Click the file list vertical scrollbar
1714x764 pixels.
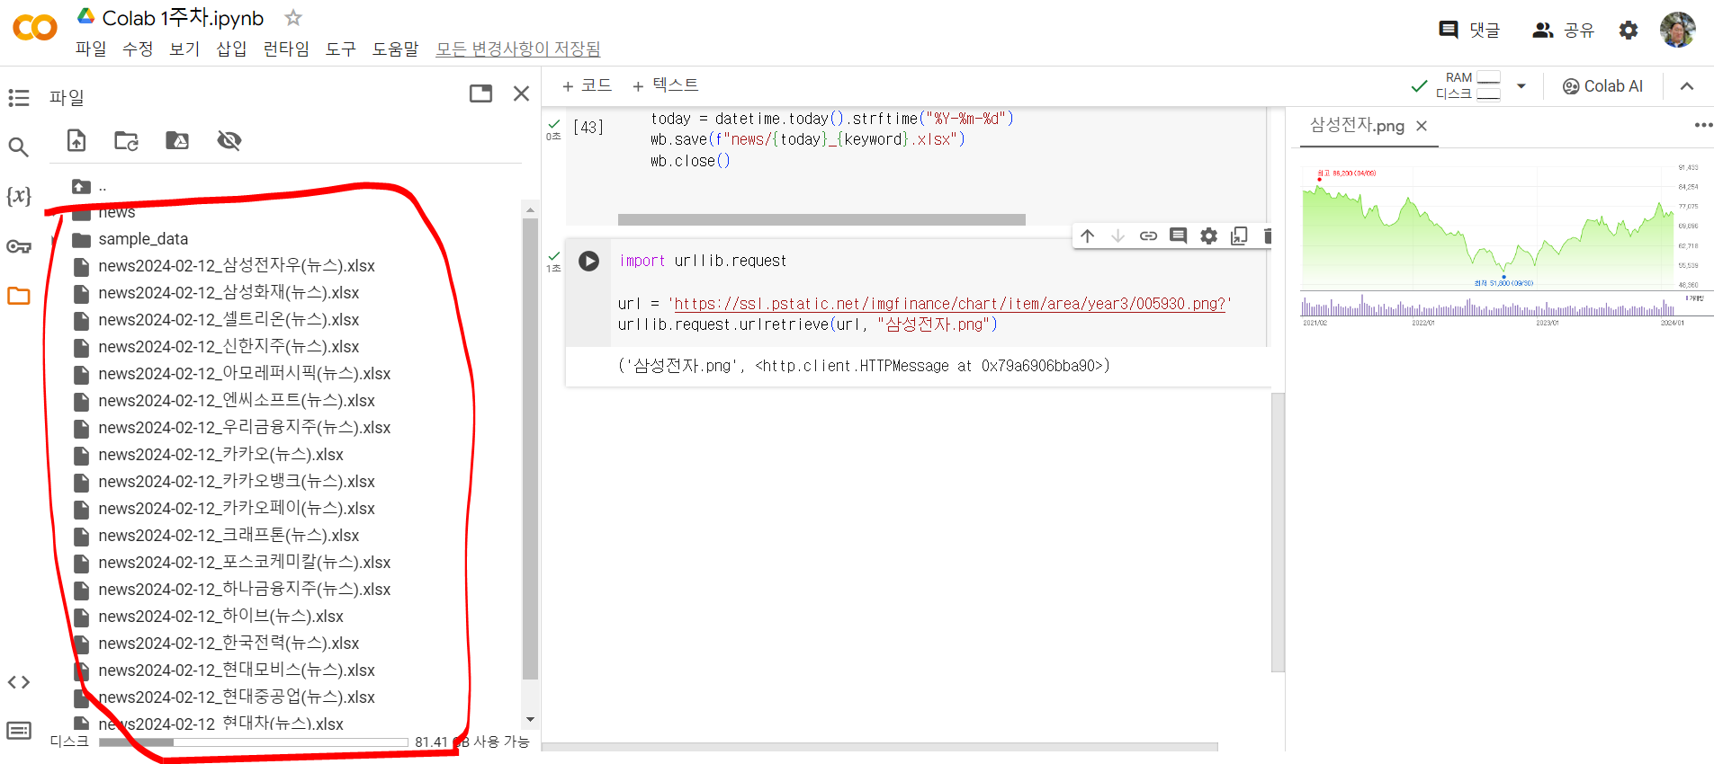(530, 449)
